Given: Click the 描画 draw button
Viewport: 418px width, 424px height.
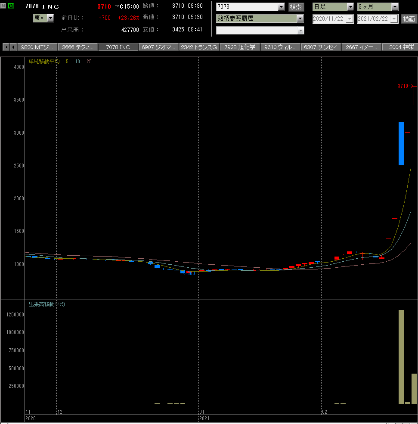Looking at the screenshot, I should click(x=409, y=19).
